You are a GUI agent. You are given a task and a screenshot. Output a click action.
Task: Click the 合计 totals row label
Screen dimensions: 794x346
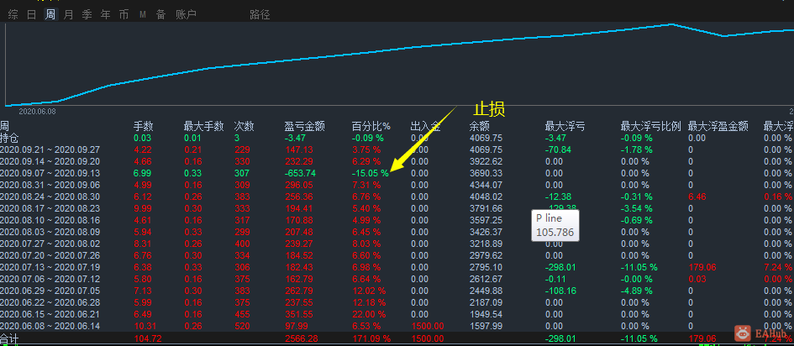click(x=9, y=338)
